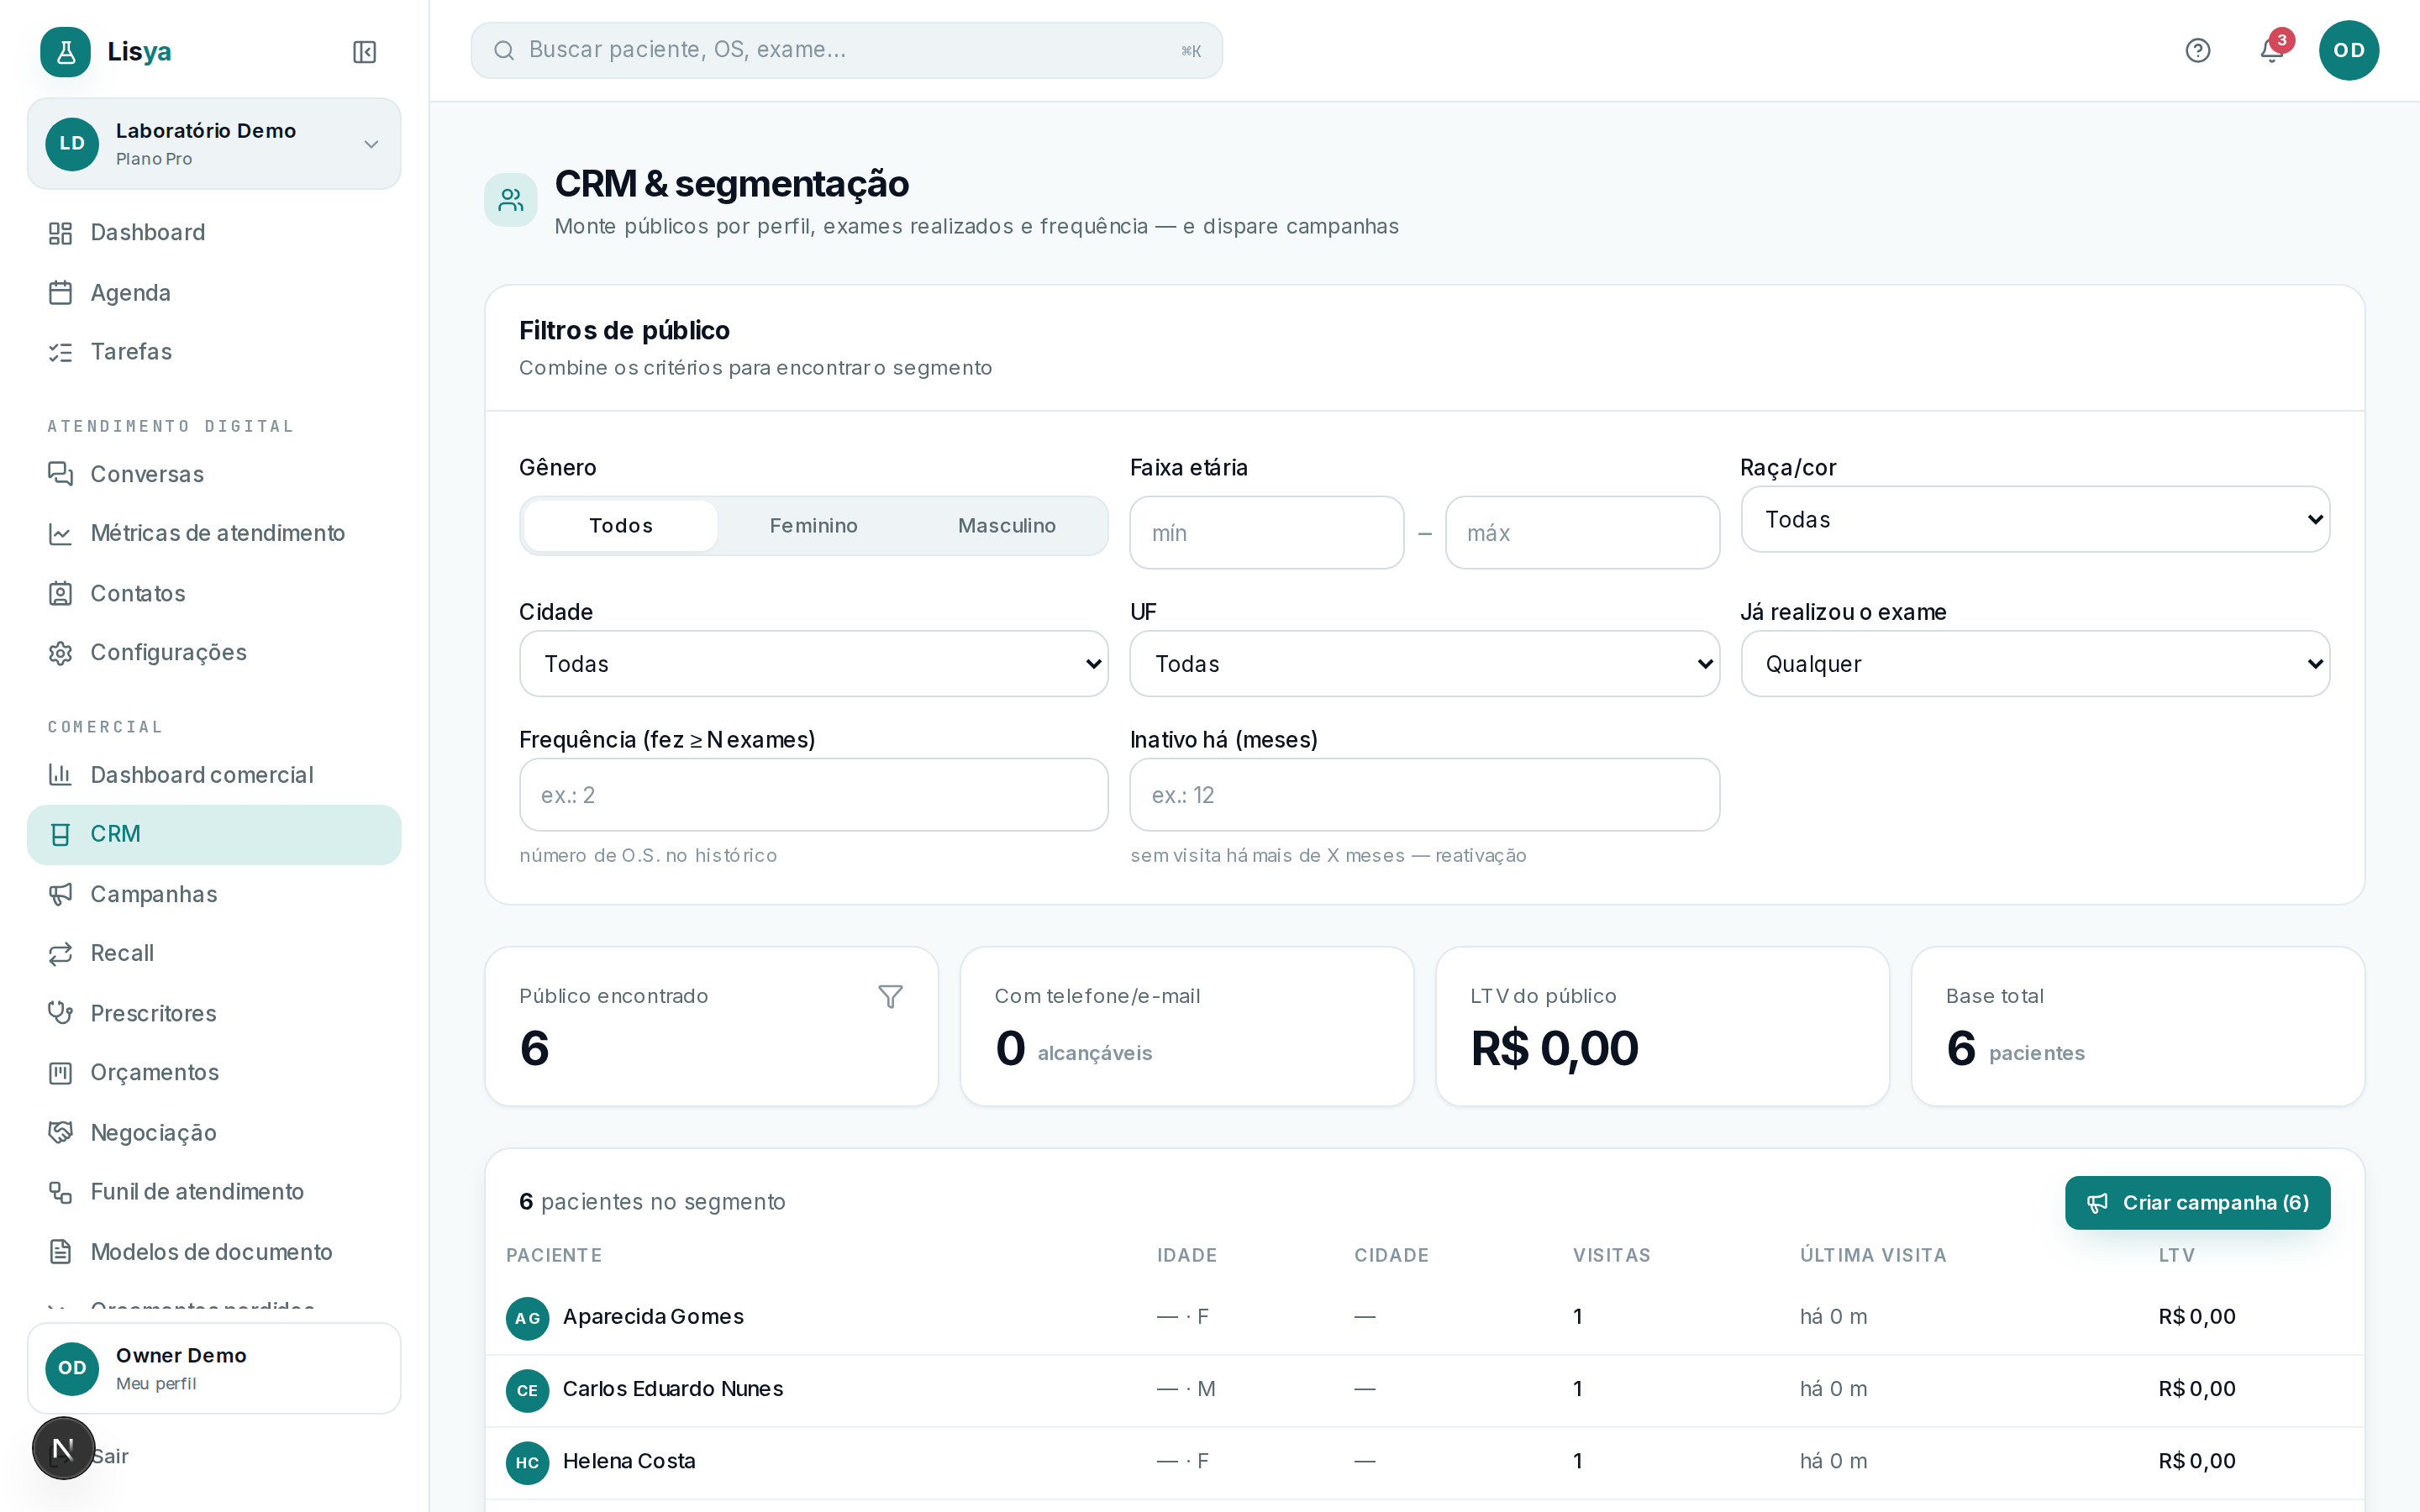
Task: Click the Inativo há (meses) field
Action: 1424,795
